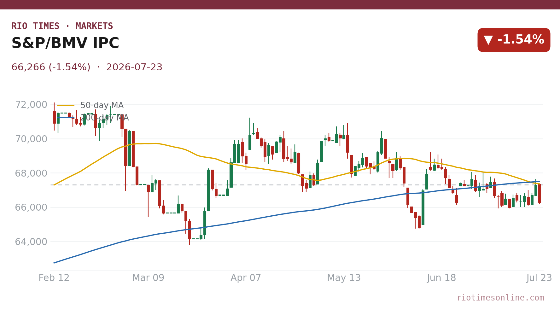Click the 50-day MA legend label
This screenshot has width=560, height=315.
(x=102, y=106)
